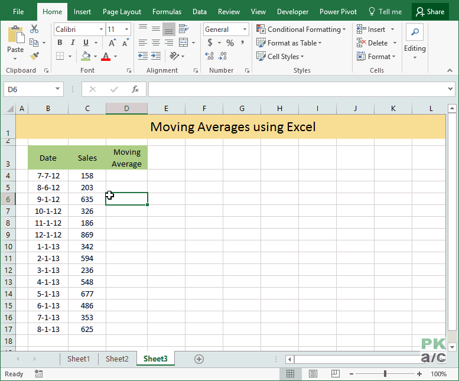This screenshot has width=459, height=381.
Task: Apply fill color bucket icon
Action: point(86,56)
